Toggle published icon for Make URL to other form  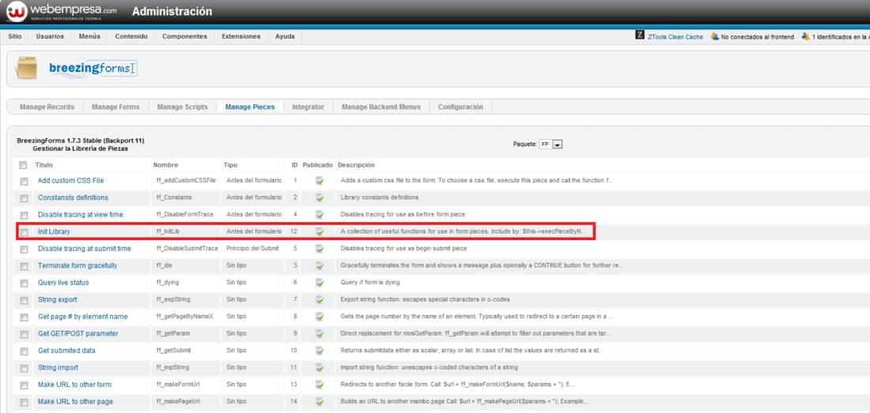point(320,385)
